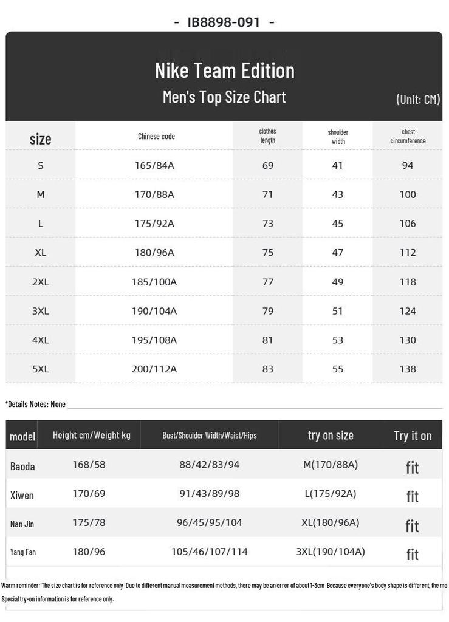
Task: Click Xiwen's try-on size L(175/92A)
Action: [331, 493]
